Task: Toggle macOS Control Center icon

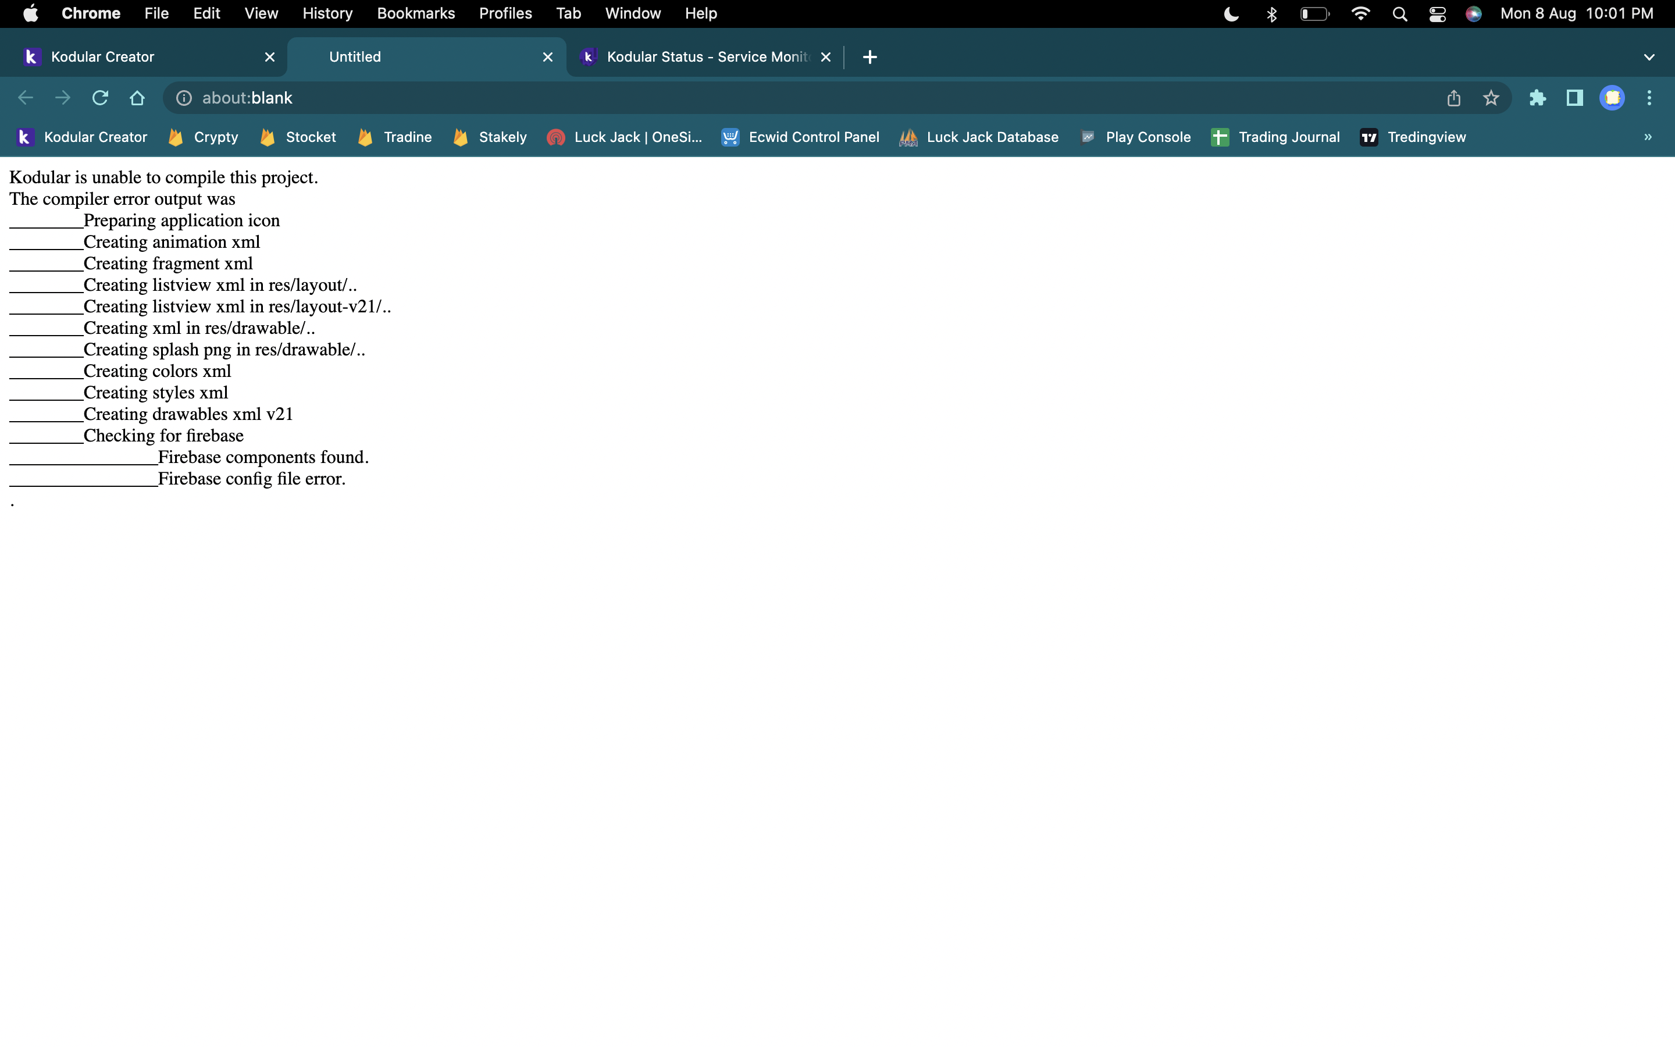Action: 1437,14
